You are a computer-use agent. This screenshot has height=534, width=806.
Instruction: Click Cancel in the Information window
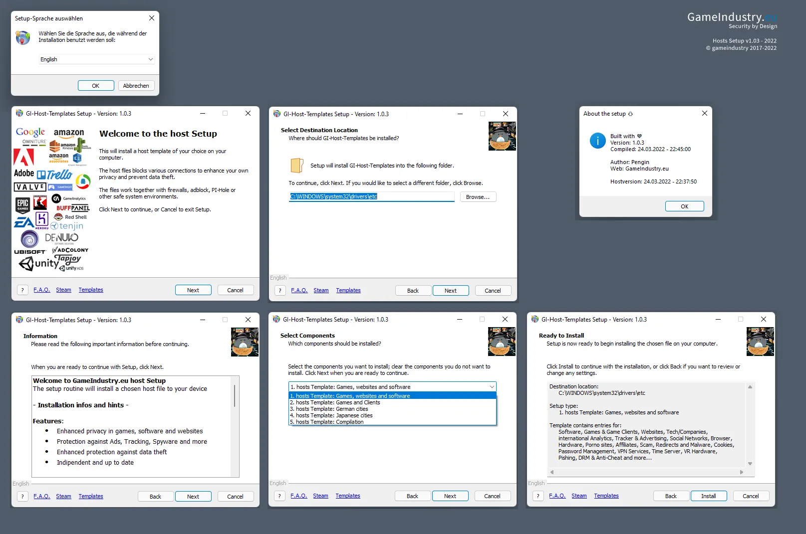pos(236,497)
